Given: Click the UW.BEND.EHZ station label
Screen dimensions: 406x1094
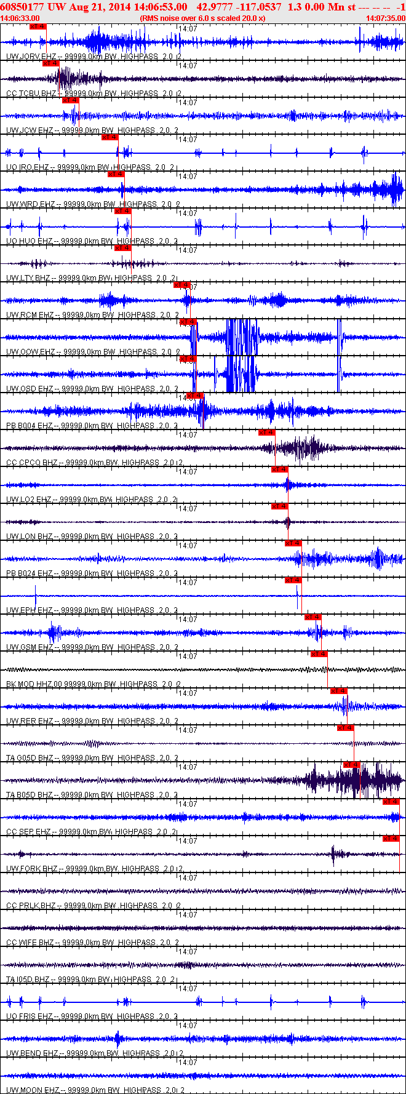Looking at the screenshot, I should pos(32,1053).
